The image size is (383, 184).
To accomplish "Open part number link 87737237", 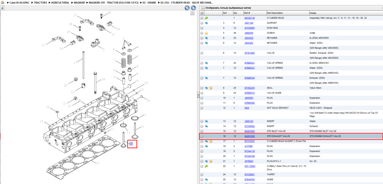I will click(x=249, y=141).
